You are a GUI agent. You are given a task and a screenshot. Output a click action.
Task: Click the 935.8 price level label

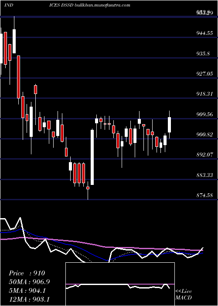[x=203, y=53]
